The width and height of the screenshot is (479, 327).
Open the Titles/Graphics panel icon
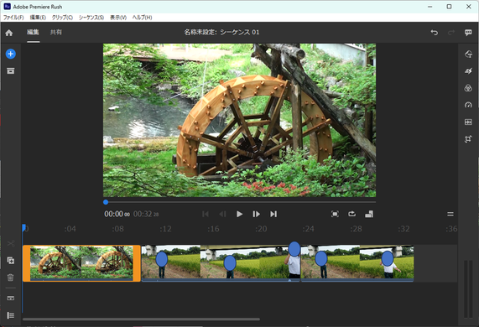[468, 54]
